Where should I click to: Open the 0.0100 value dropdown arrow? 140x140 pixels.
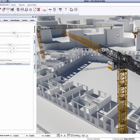[79, 136]
